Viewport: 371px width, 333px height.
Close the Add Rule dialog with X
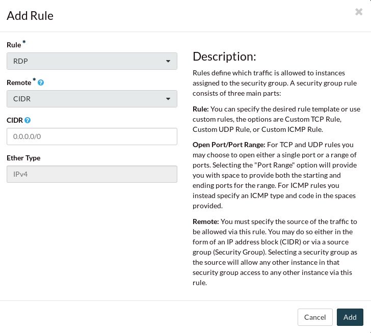pos(359,12)
